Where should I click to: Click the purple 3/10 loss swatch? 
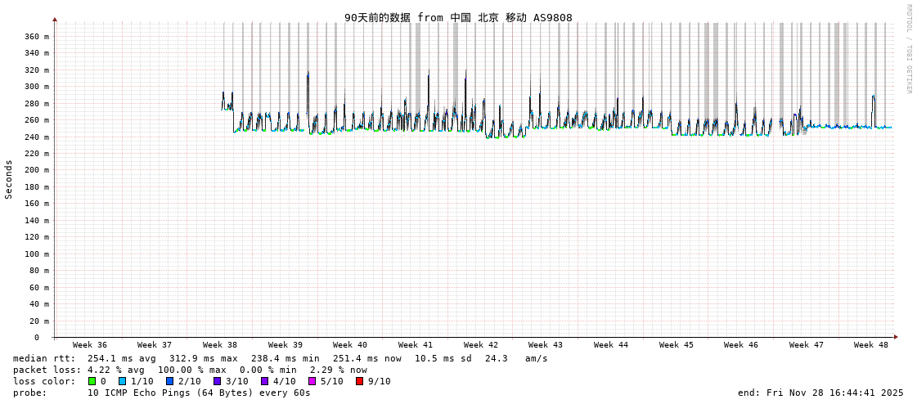point(217,381)
